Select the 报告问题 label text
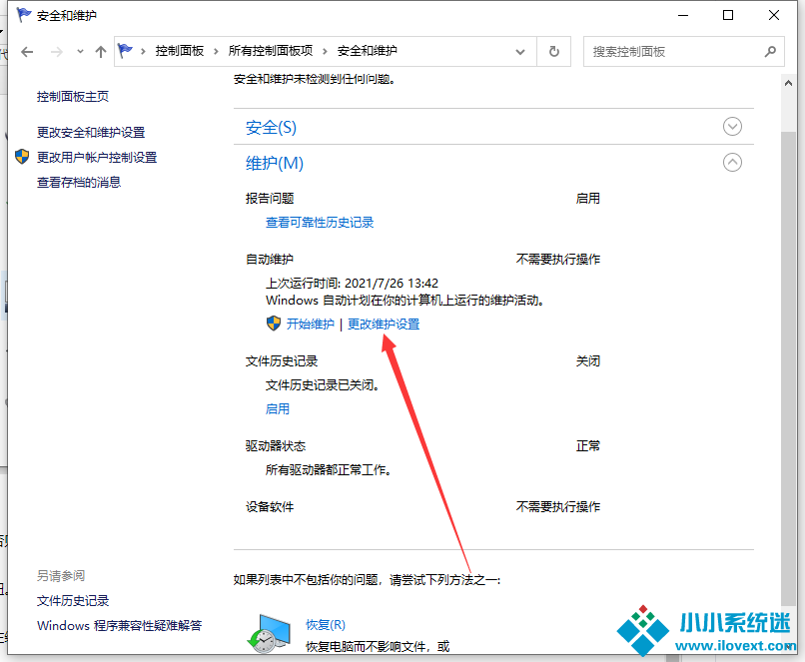 [x=270, y=199]
